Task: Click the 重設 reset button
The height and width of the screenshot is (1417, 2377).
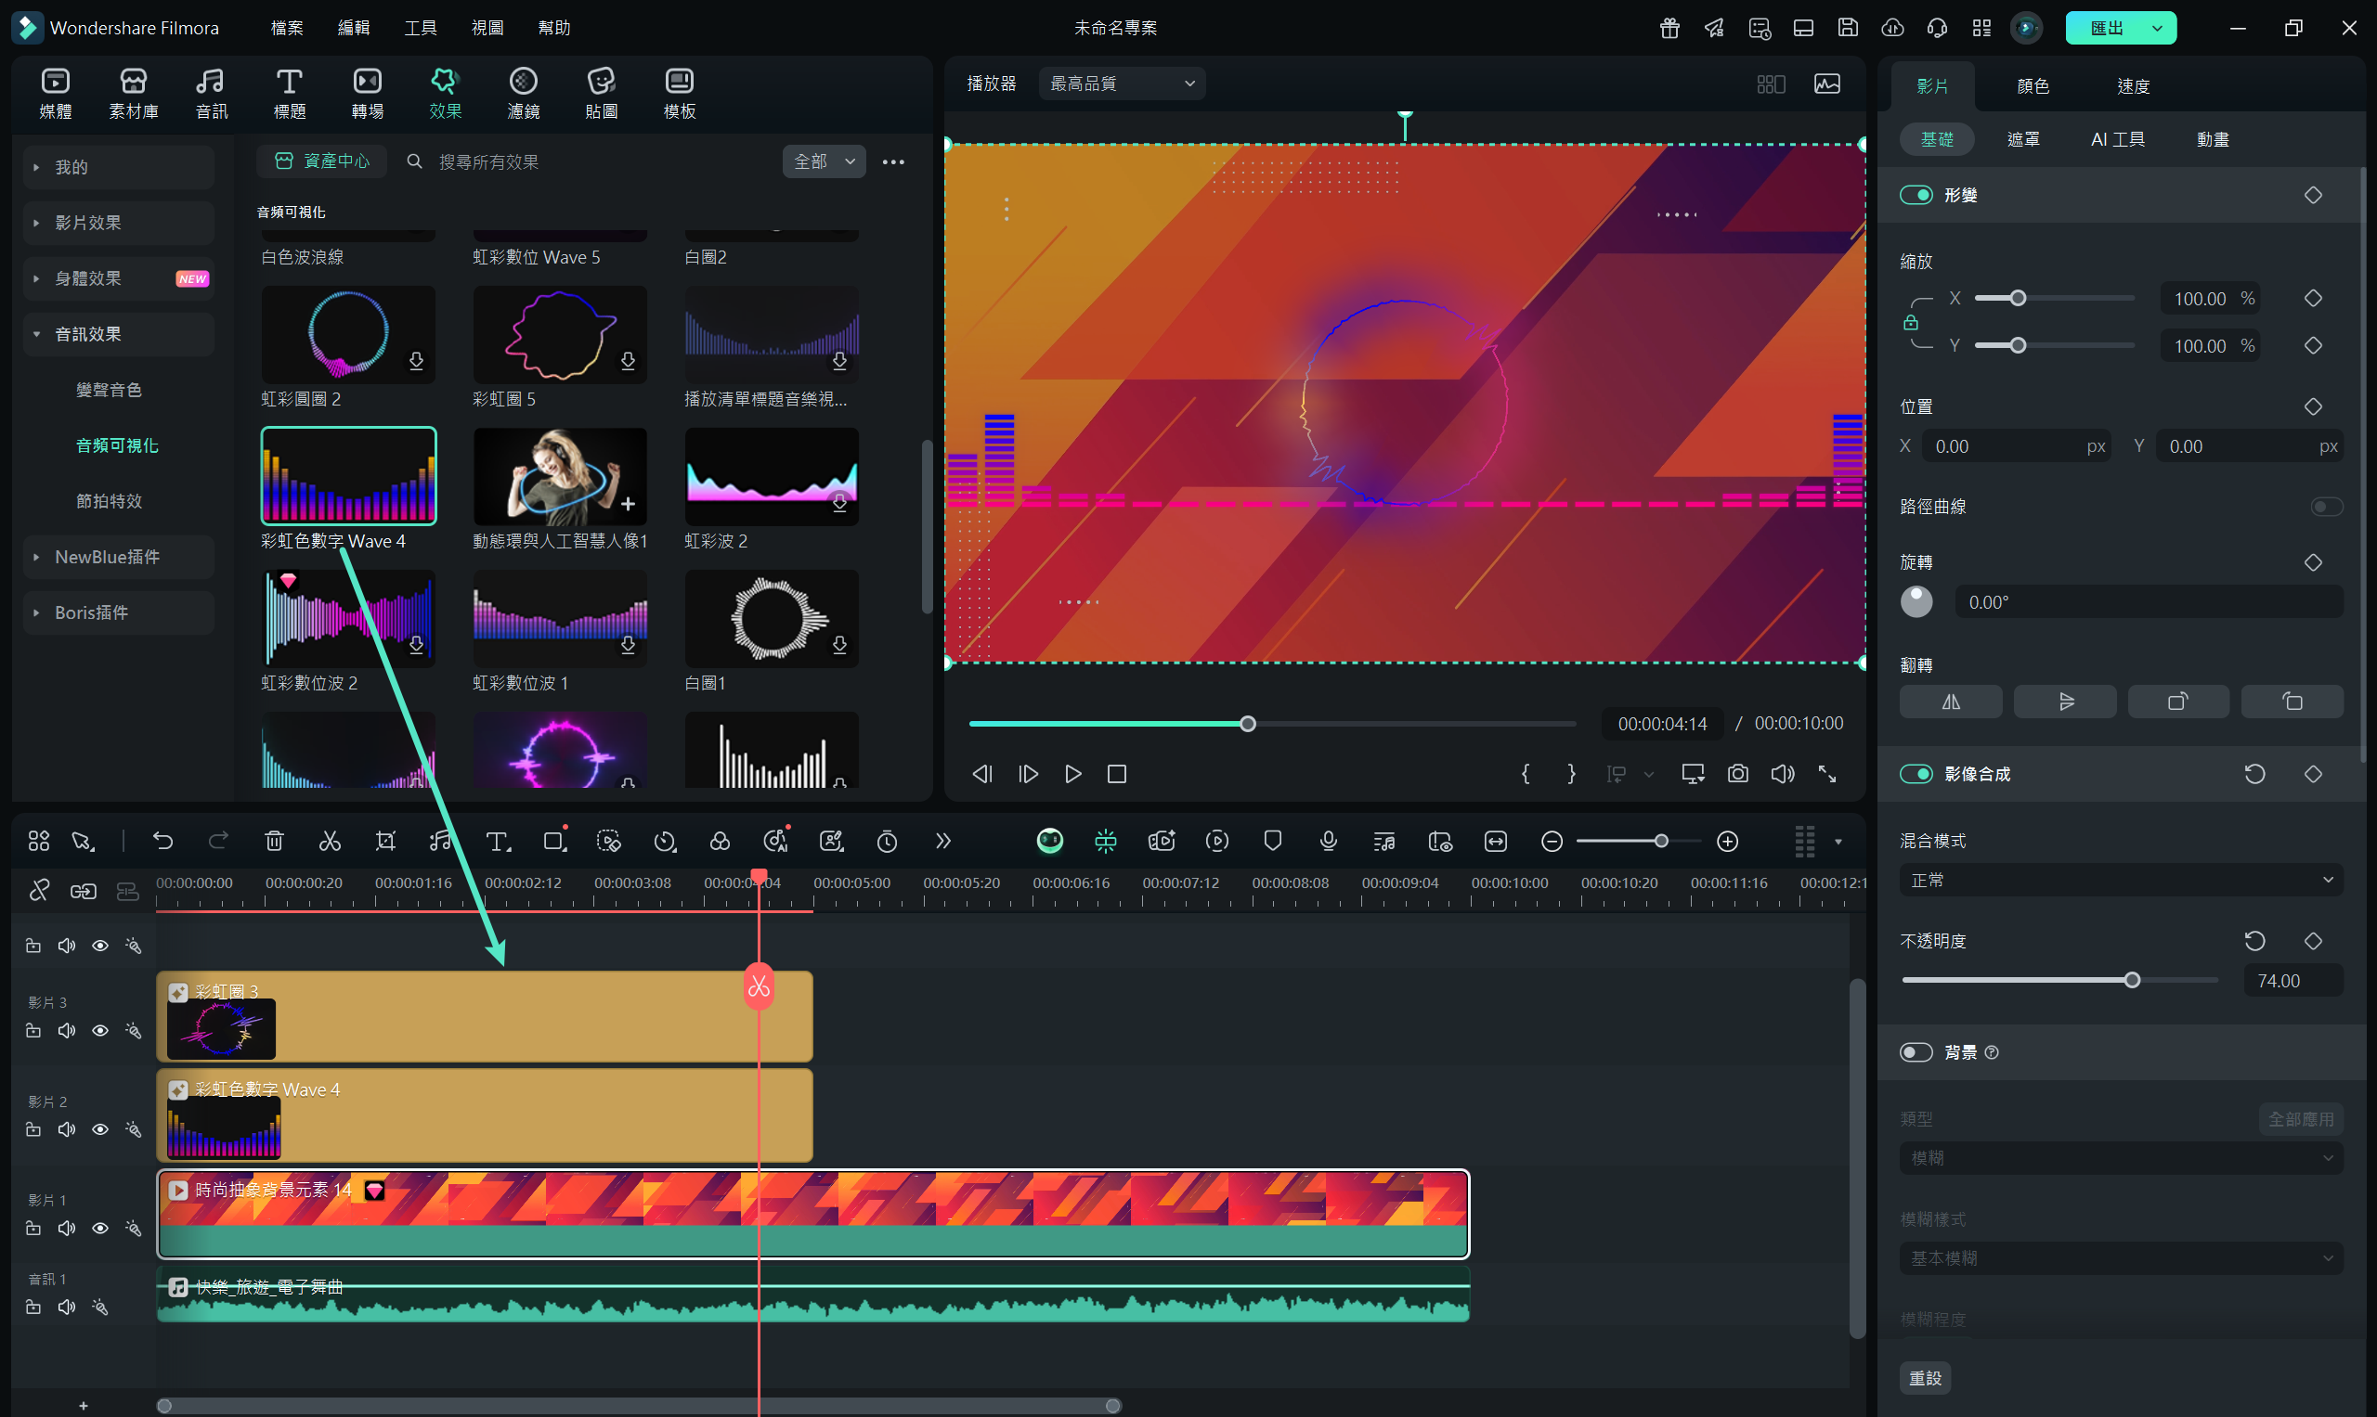Action: coord(1925,1378)
